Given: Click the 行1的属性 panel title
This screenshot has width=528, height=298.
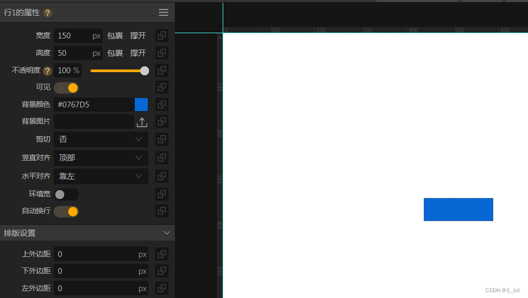Looking at the screenshot, I should click(x=22, y=13).
